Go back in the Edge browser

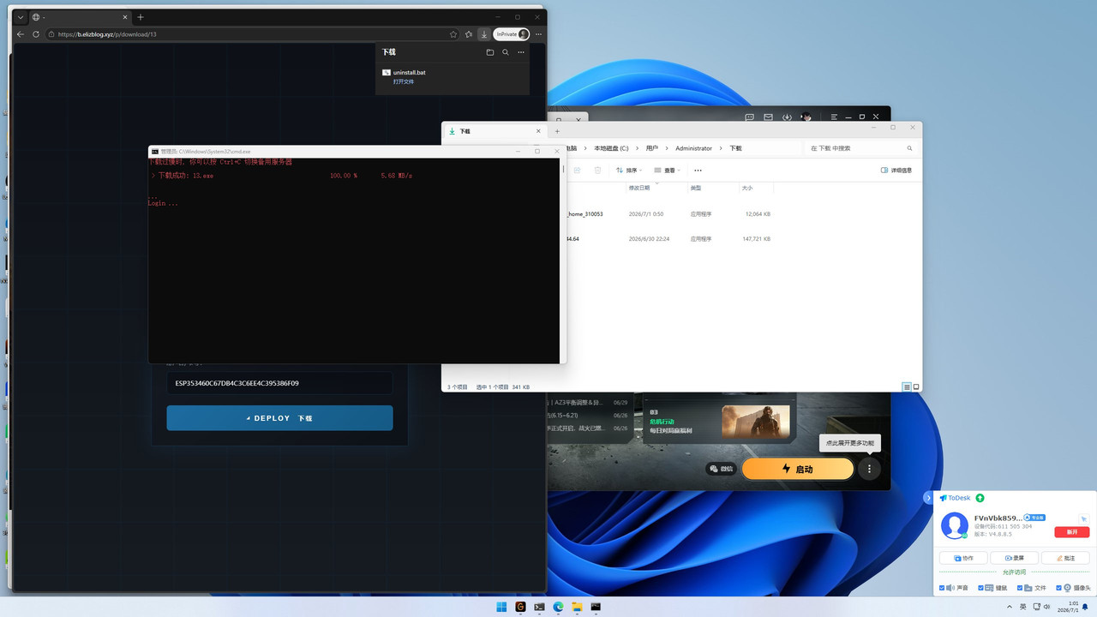(x=21, y=34)
